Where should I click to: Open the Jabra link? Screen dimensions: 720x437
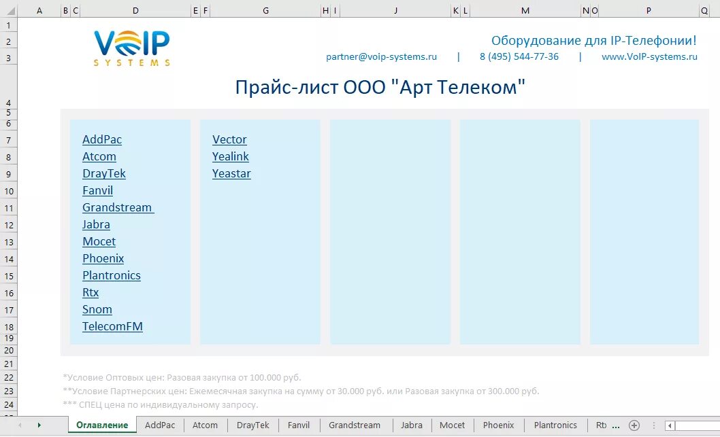(x=96, y=224)
